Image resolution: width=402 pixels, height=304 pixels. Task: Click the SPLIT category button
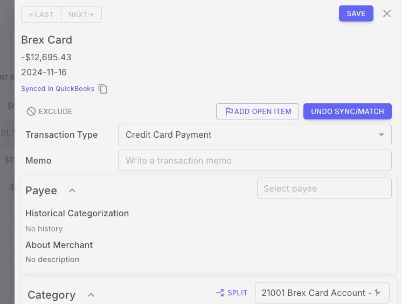[x=232, y=293]
